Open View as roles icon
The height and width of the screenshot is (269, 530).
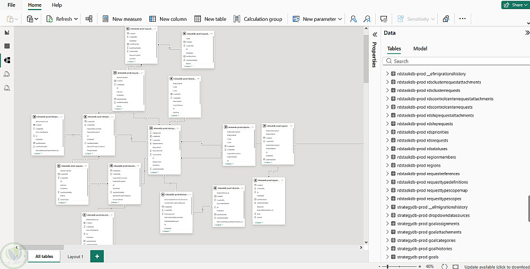coord(367,19)
